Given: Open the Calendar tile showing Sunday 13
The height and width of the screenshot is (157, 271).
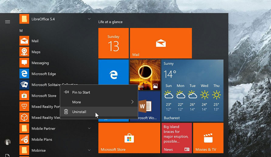Looking at the screenshot, I should coord(113,43).
